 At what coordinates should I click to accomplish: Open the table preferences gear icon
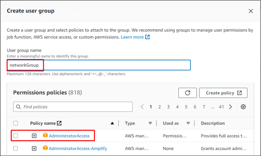243,107
